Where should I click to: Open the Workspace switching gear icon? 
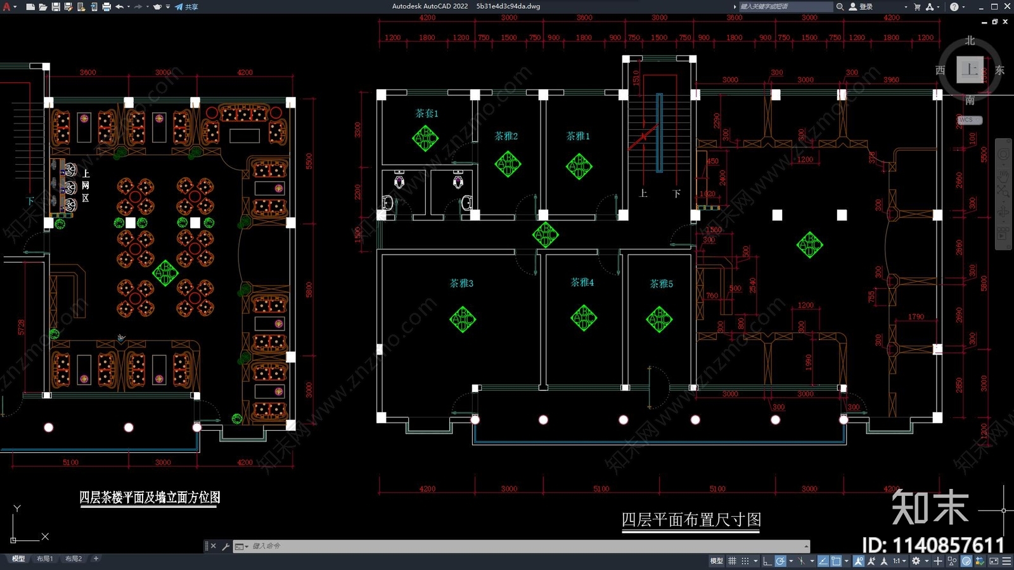click(916, 560)
